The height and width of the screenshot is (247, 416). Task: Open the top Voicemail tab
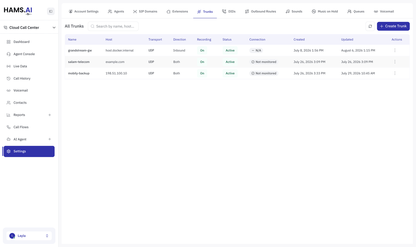pyautogui.click(x=384, y=11)
